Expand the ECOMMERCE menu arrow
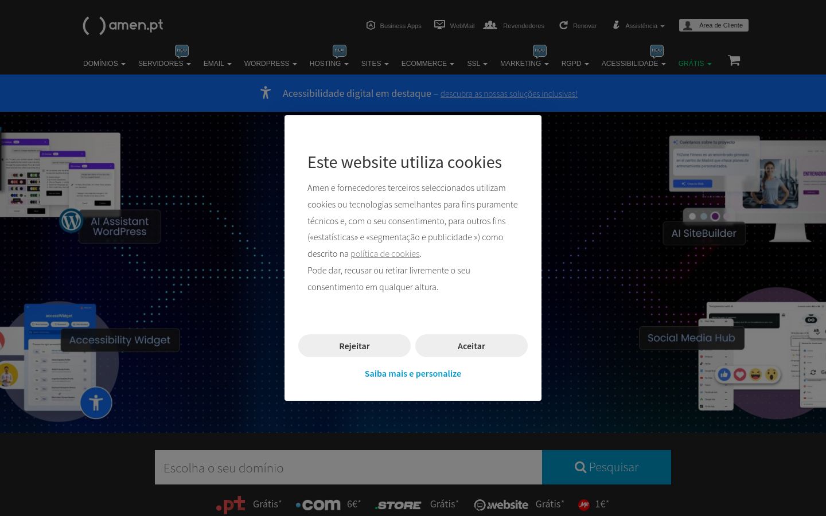 451,64
